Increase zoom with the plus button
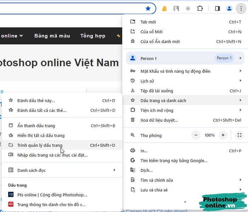Screen dimensions: 248x212 tap(223, 135)
